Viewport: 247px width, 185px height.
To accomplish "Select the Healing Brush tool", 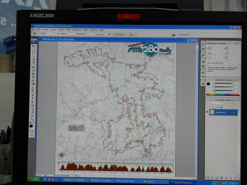I will coord(33,67).
